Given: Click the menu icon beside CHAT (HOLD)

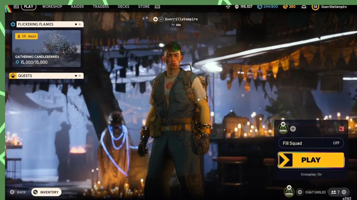Looking at the screenshot, I should point(300,192).
